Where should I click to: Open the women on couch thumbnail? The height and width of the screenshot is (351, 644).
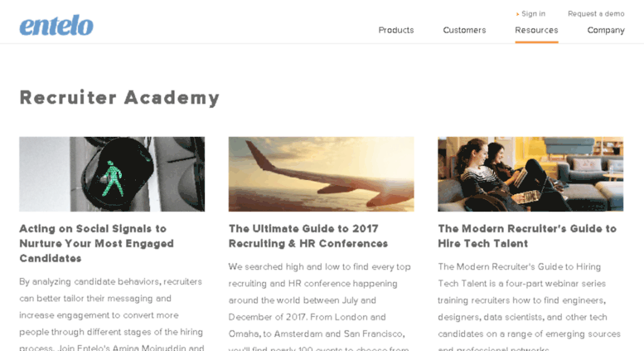tap(530, 174)
